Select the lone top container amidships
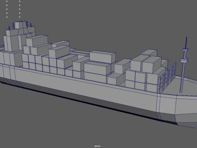 click(x=103, y=57)
